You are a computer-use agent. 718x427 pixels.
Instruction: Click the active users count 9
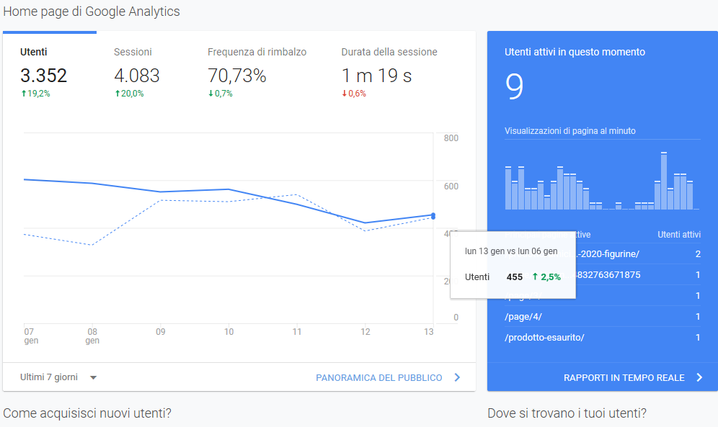(514, 86)
